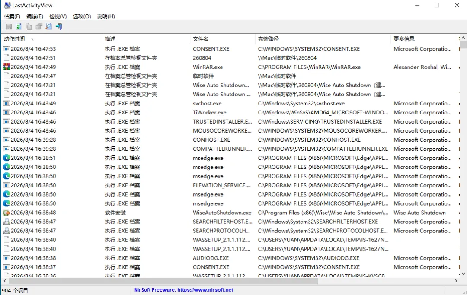Sort by the 完整路径 column header
467x295 pixels.
[x=323, y=39]
